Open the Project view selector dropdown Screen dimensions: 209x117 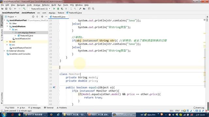point(11,17)
